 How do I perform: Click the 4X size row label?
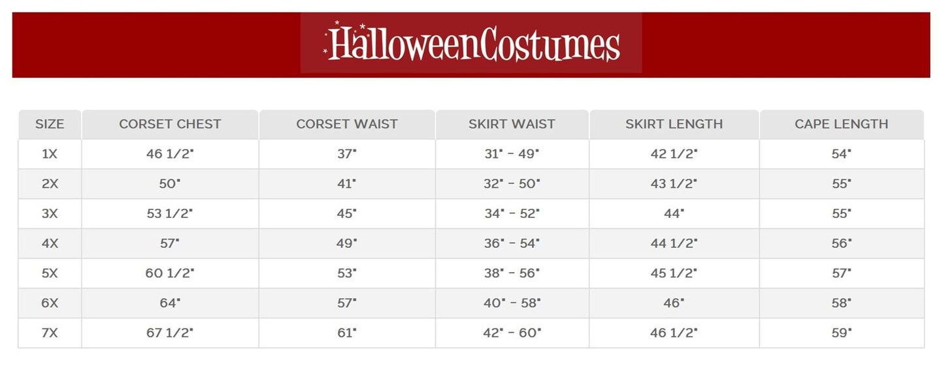click(50, 243)
